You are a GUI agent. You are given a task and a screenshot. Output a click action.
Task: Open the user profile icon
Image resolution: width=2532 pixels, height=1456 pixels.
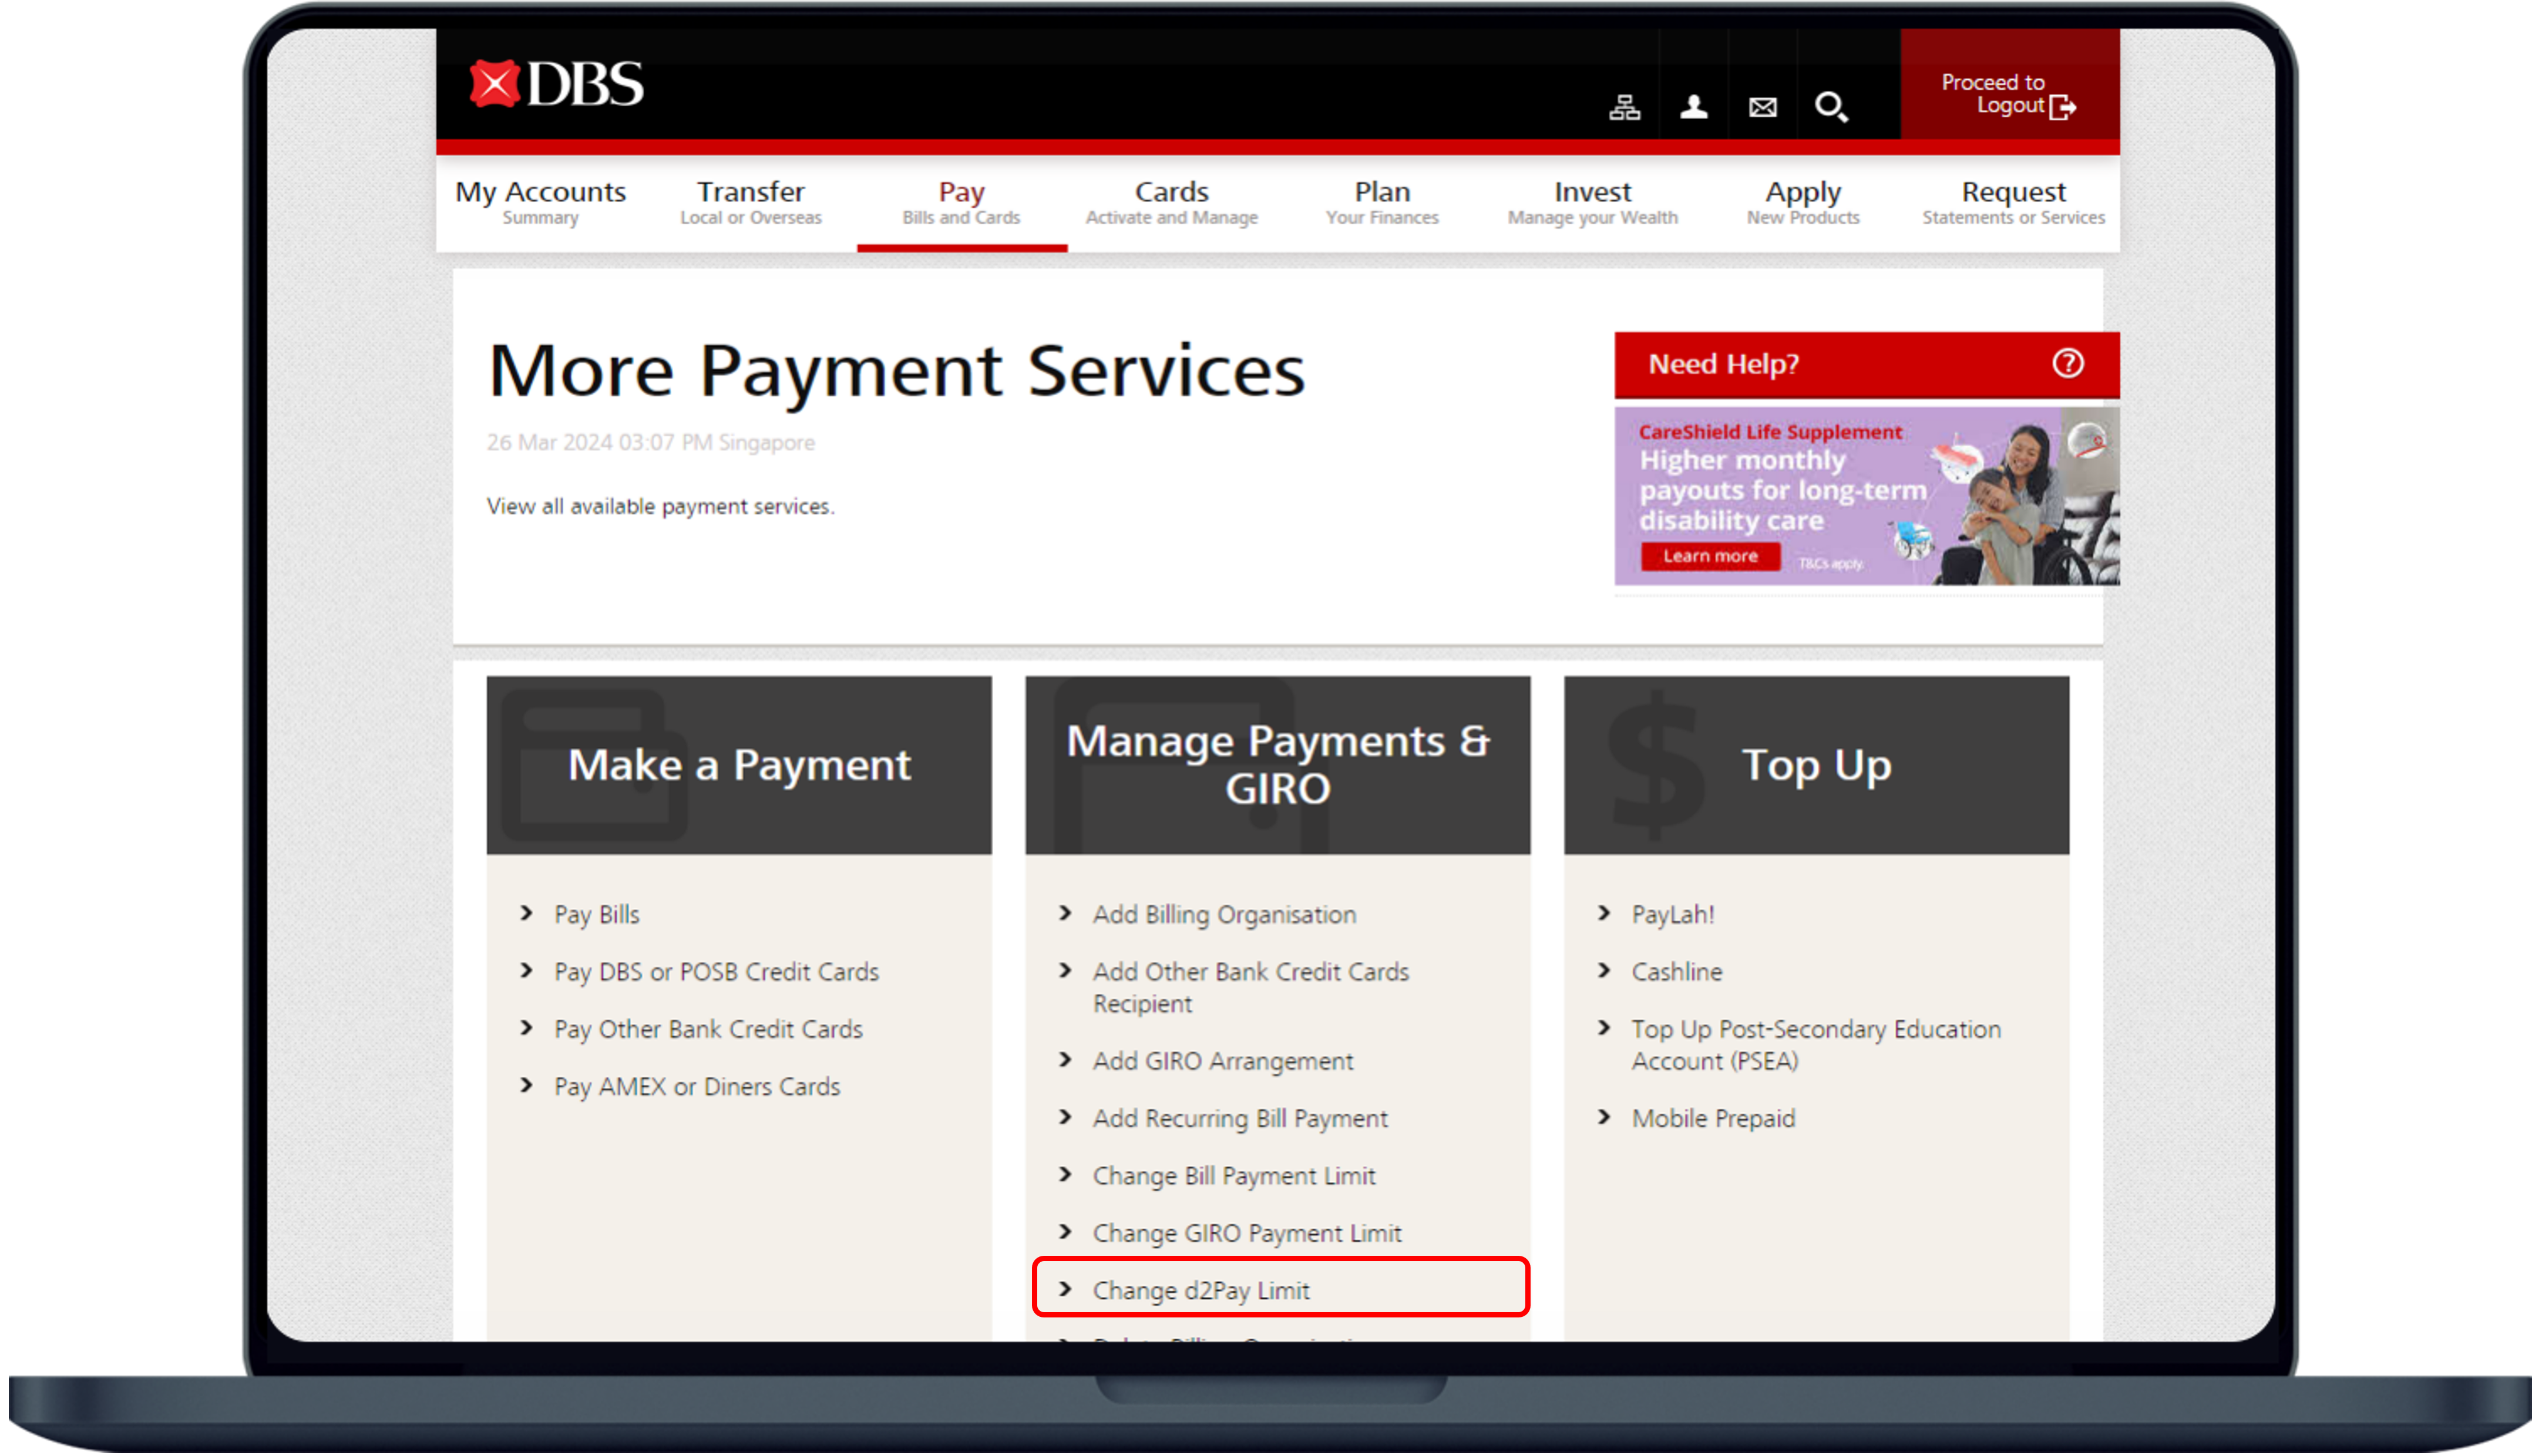(1693, 106)
